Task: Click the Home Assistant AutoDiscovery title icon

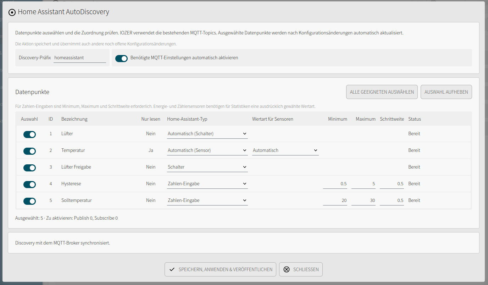Action: pyautogui.click(x=12, y=12)
